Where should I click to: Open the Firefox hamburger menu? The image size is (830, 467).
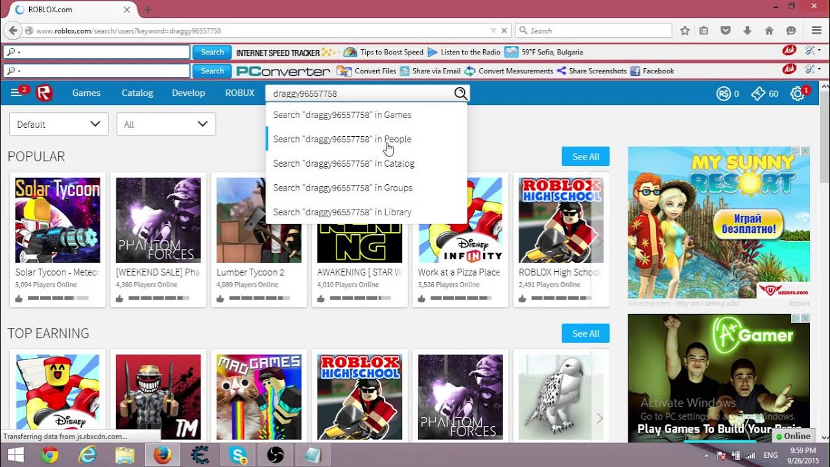pyautogui.click(x=816, y=30)
